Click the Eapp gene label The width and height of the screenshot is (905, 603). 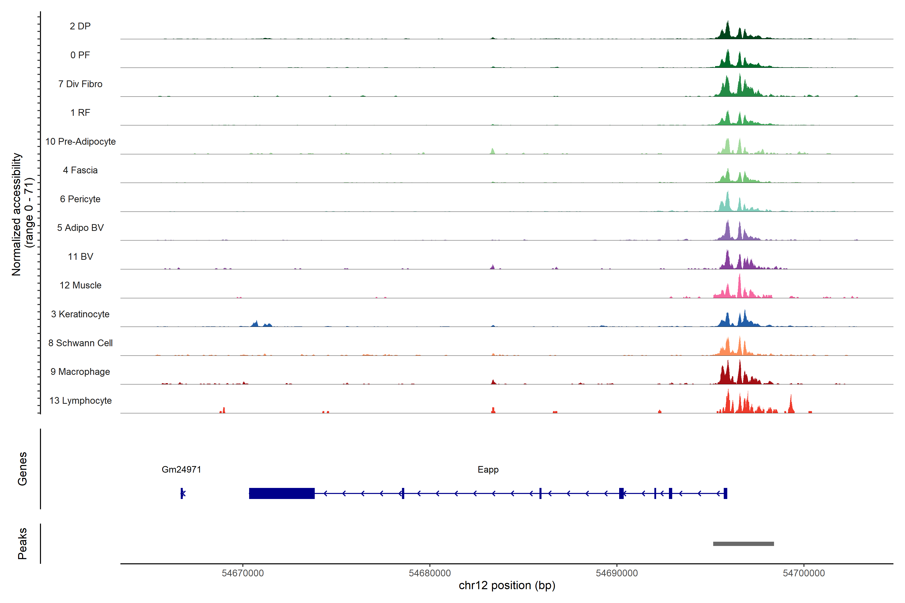click(488, 470)
